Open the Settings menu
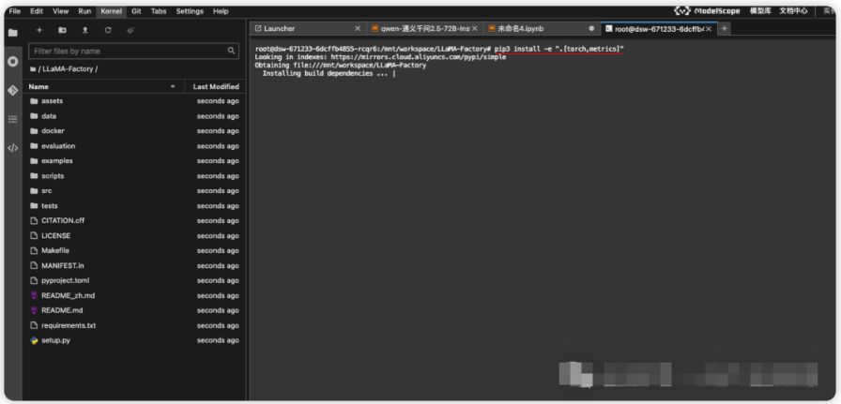This screenshot has height=404, width=841. [x=190, y=10]
